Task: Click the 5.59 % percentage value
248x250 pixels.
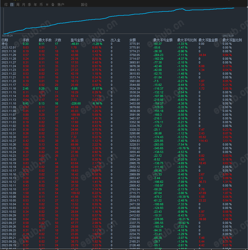Action: pos(97,115)
